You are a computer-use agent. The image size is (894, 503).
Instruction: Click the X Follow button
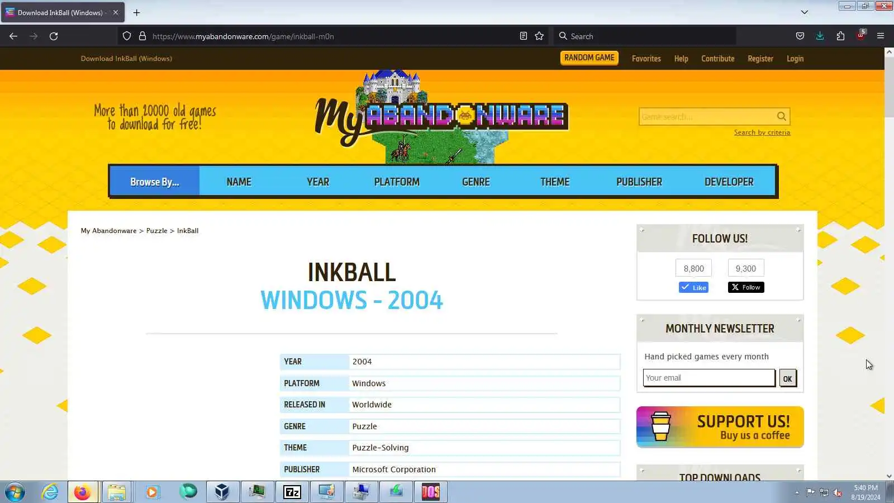[x=746, y=287]
